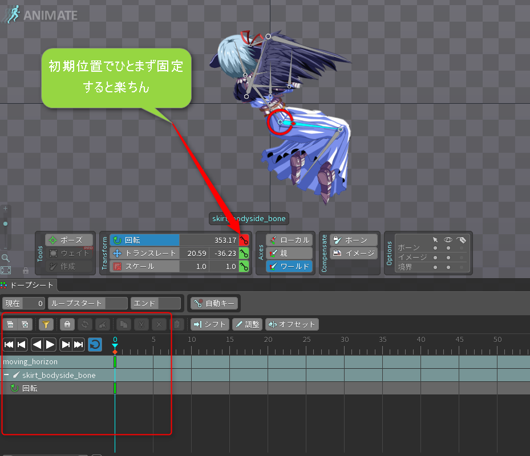Viewport: 530px width, 456px height.
Task: Go to next keyframe
Action: tap(66, 344)
